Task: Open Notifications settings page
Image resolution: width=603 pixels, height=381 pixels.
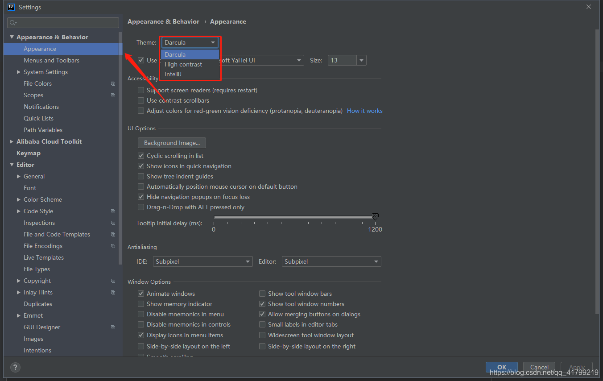Action: click(41, 107)
